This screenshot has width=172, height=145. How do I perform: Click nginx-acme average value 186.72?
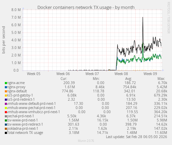pyautogui.click(x=130, y=83)
